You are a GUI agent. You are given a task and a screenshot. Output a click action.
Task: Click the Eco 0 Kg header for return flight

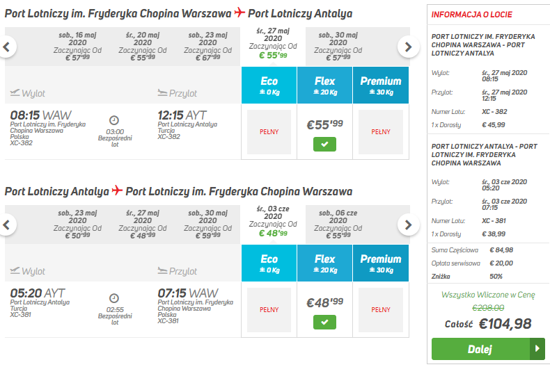click(x=269, y=263)
